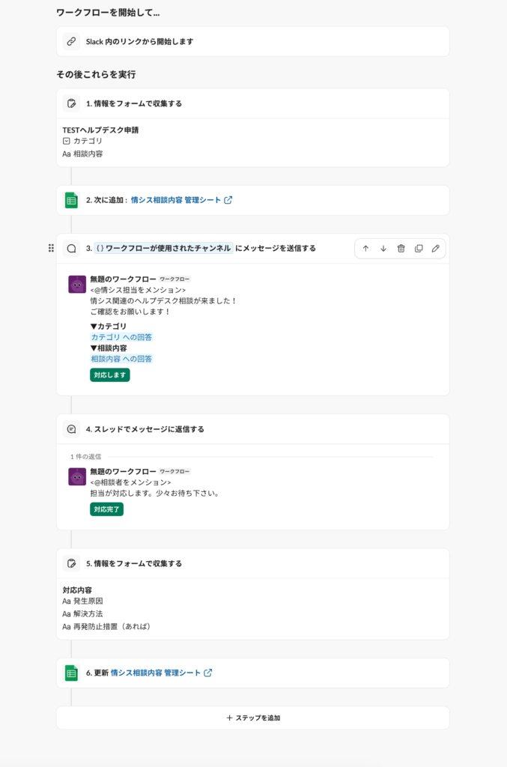Delete step 3 using the trash icon
Viewport: 507px width, 767px height.
coord(401,249)
